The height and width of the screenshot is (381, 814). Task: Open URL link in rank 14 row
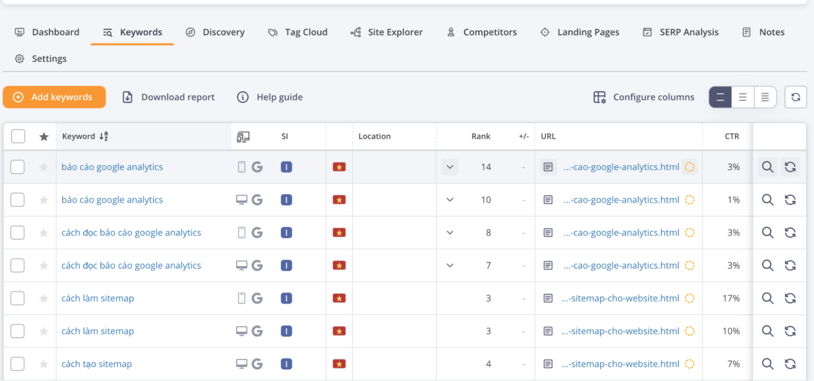pyautogui.click(x=621, y=167)
